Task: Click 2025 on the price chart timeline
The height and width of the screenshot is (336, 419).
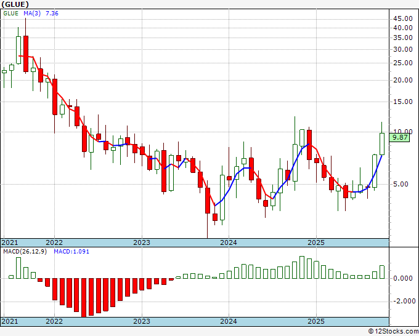Action: click(x=316, y=242)
